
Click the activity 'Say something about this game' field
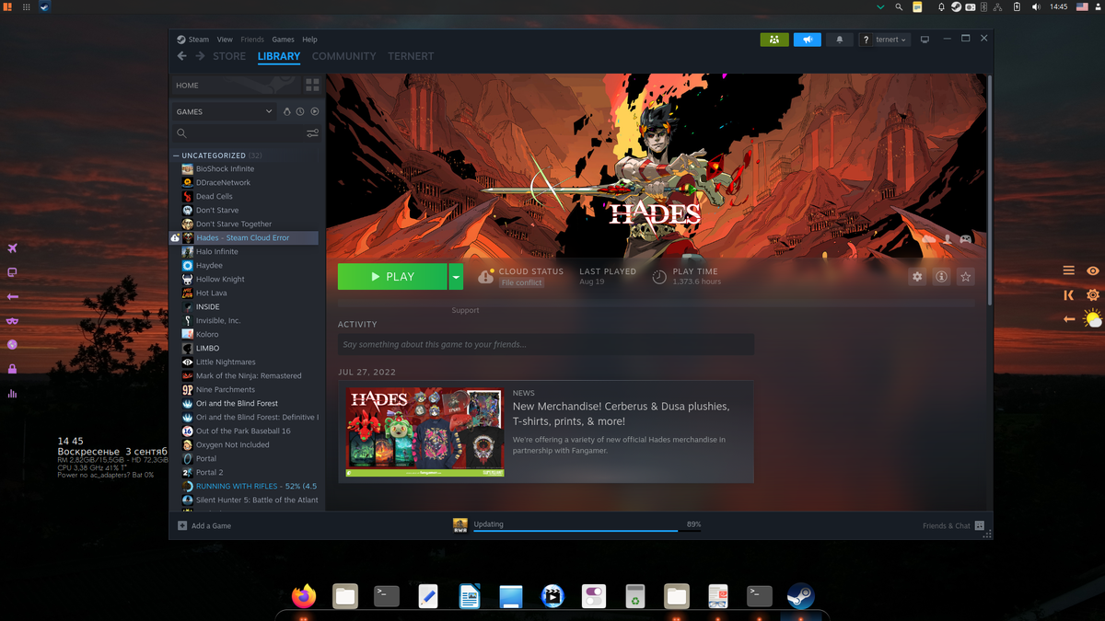(x=546, y=344)
